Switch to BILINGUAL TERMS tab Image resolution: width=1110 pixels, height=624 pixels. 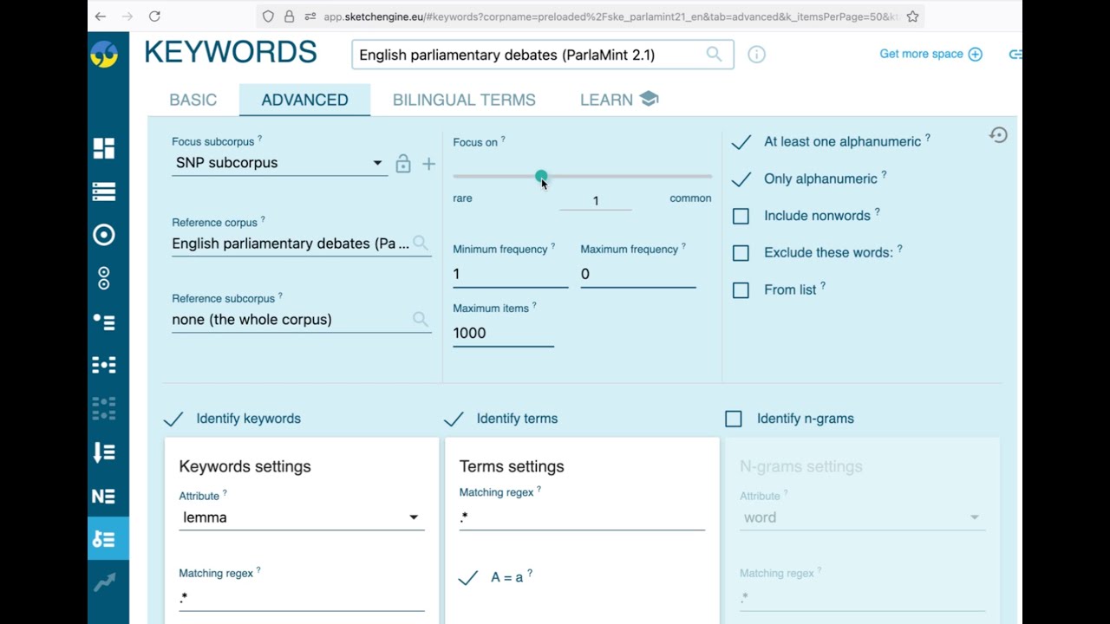click(464, 100)
